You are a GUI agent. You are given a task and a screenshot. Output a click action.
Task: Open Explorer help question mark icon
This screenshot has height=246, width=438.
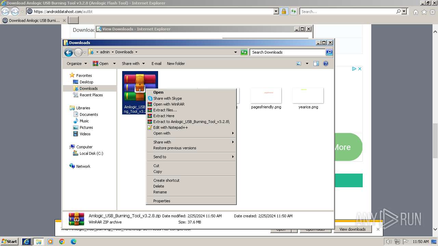[326, 64]
